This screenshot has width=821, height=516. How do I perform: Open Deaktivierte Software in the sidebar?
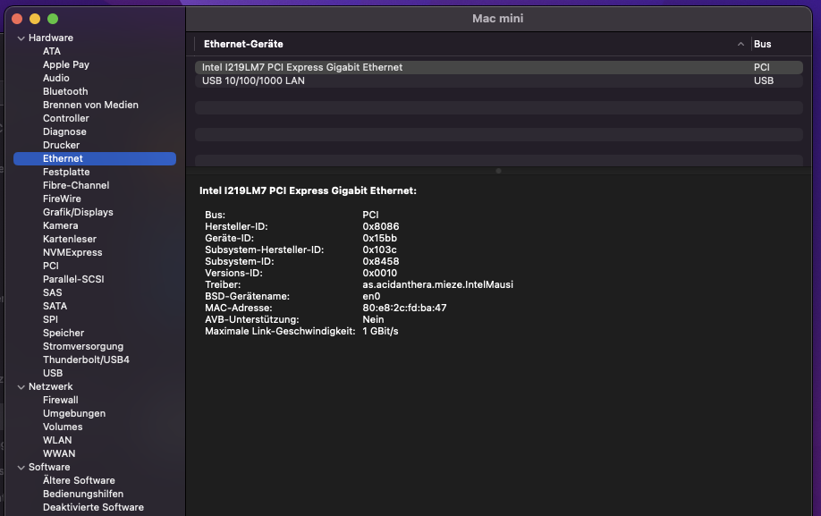93,507
